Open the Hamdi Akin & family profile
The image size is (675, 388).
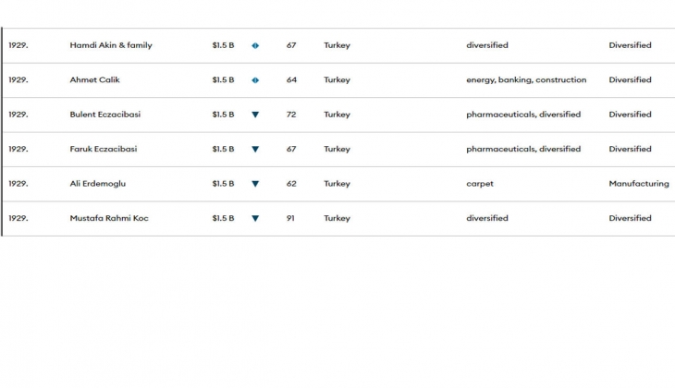click(x=111, y=45)
